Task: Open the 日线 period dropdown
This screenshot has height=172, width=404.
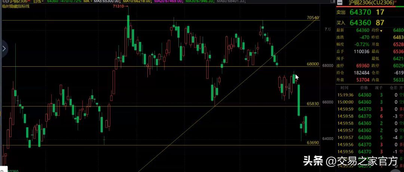Action: [39, 1]
